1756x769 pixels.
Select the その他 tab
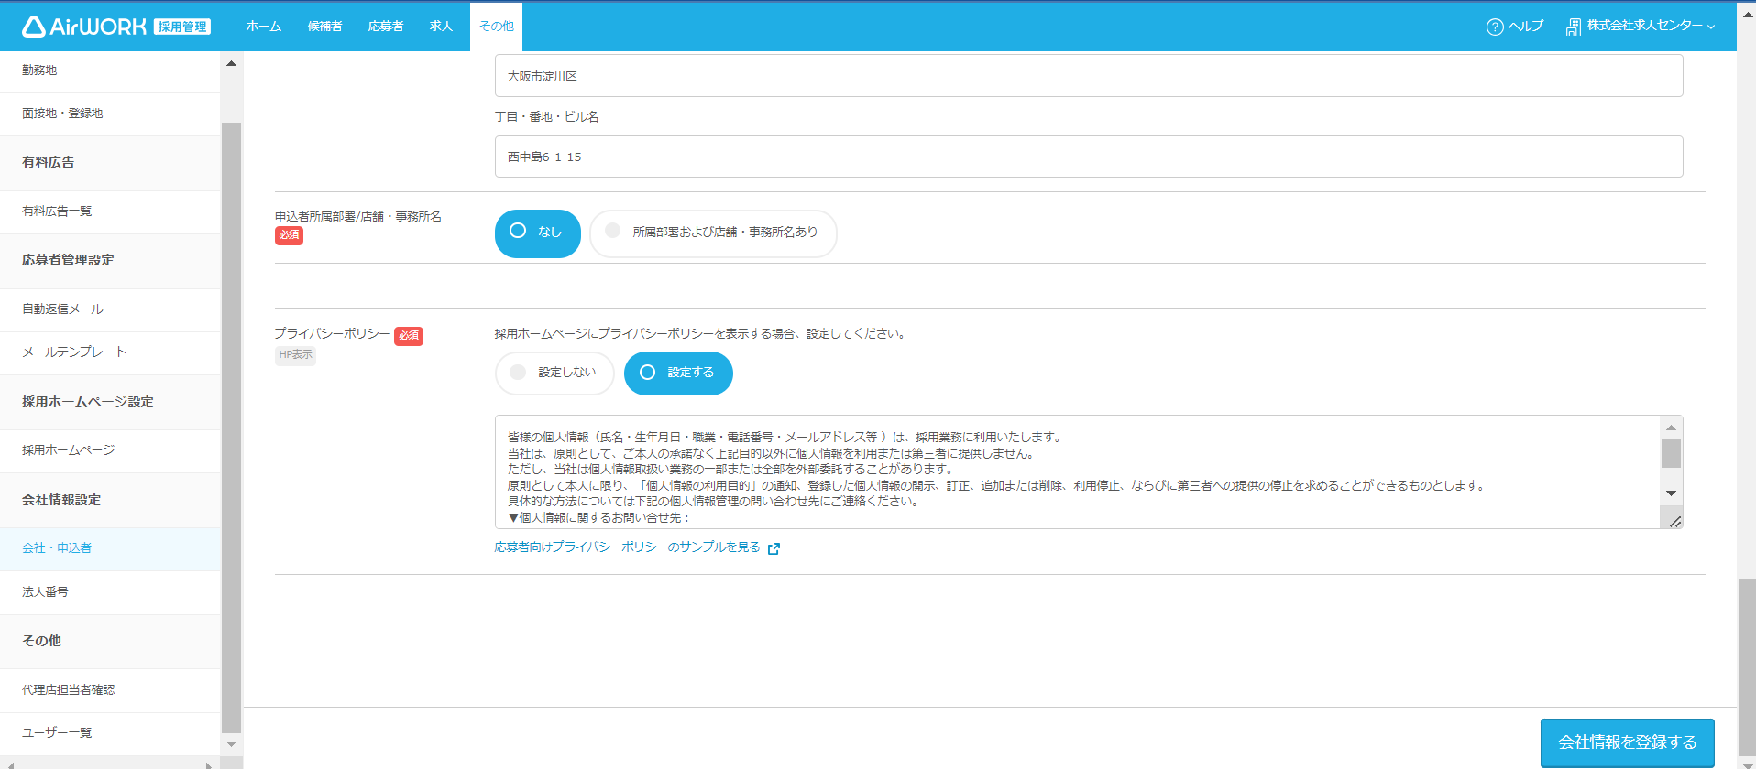(496, 27)
